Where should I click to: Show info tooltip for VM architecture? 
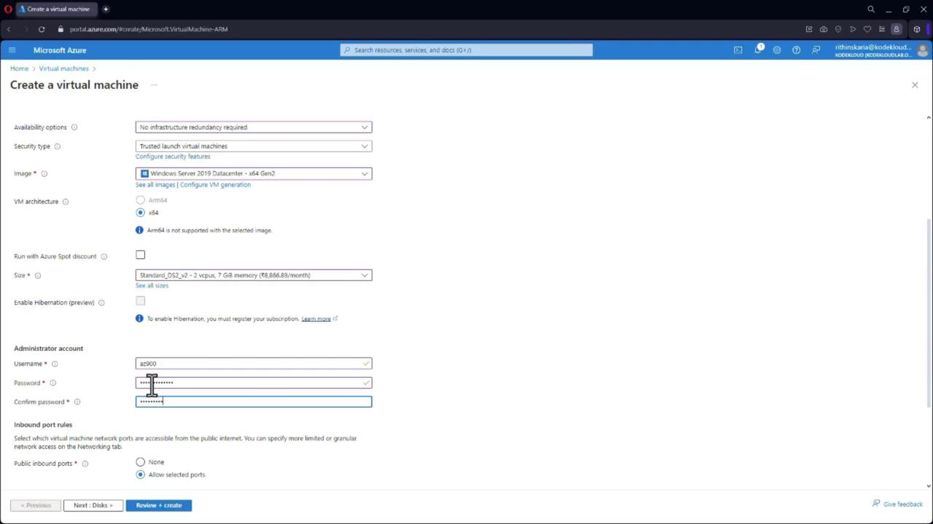tap(66, 202)
